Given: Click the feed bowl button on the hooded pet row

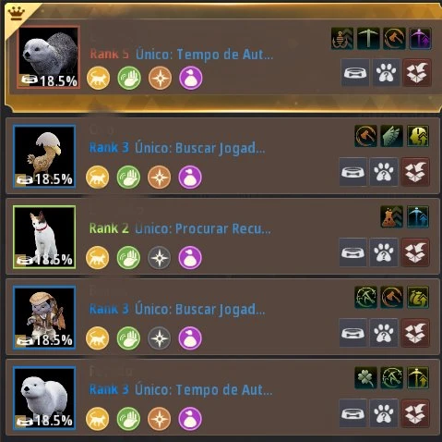Looking at the screenshot, I should (x=353, y=333).
